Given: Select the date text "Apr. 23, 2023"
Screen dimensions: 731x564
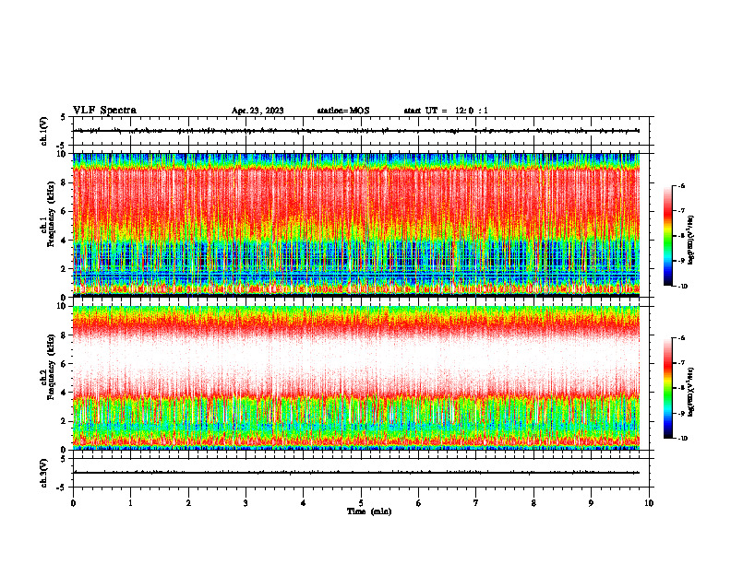Looking at the screenshot, I should 258,111.
